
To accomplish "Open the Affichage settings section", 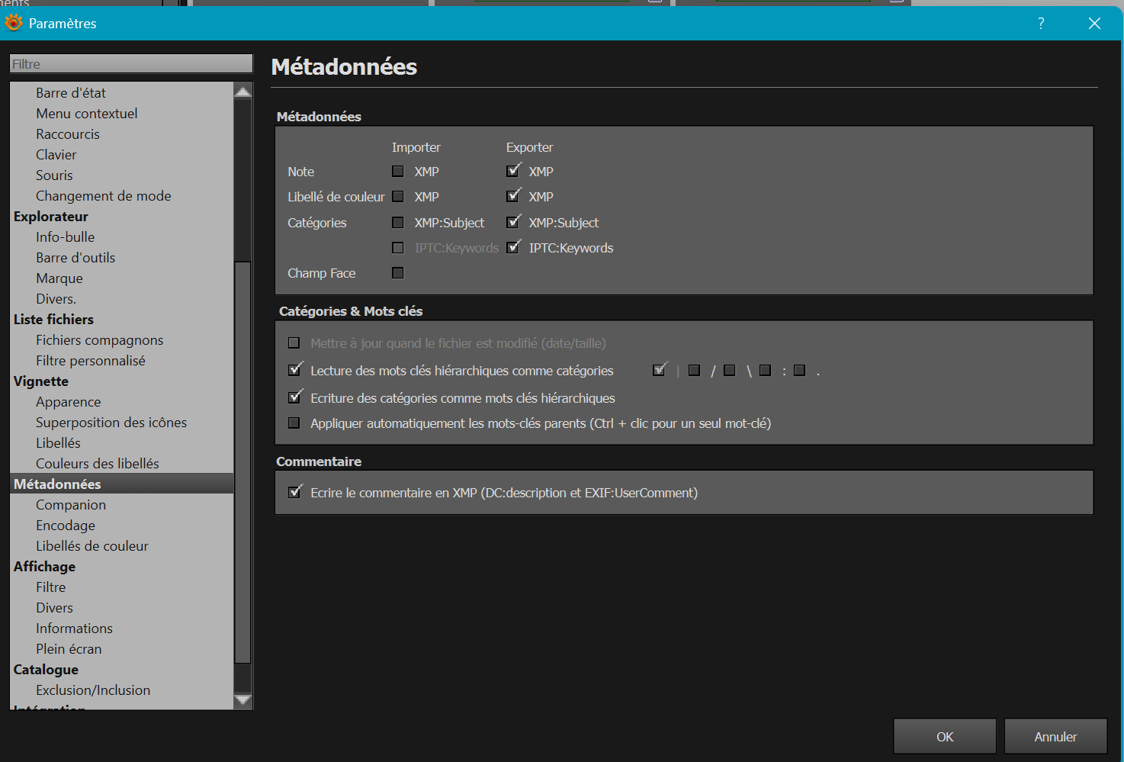I will pyautogui.click(x=44, y=567).
